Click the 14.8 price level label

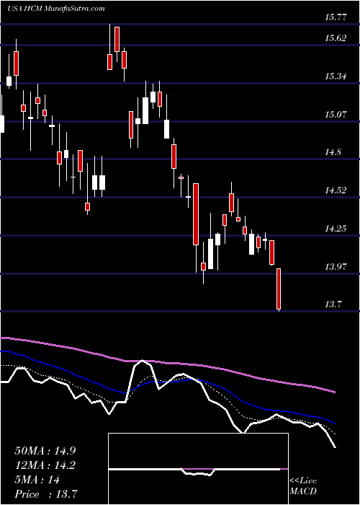point(333,152)
